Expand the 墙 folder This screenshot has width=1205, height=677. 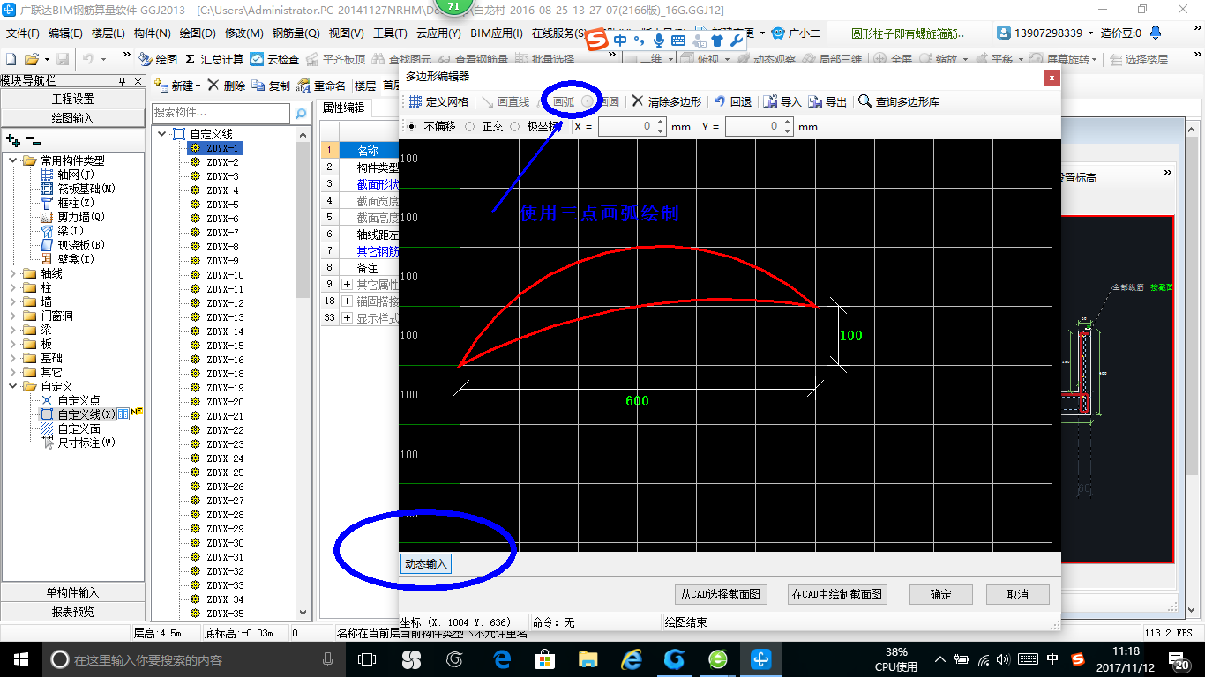point(13,301)
